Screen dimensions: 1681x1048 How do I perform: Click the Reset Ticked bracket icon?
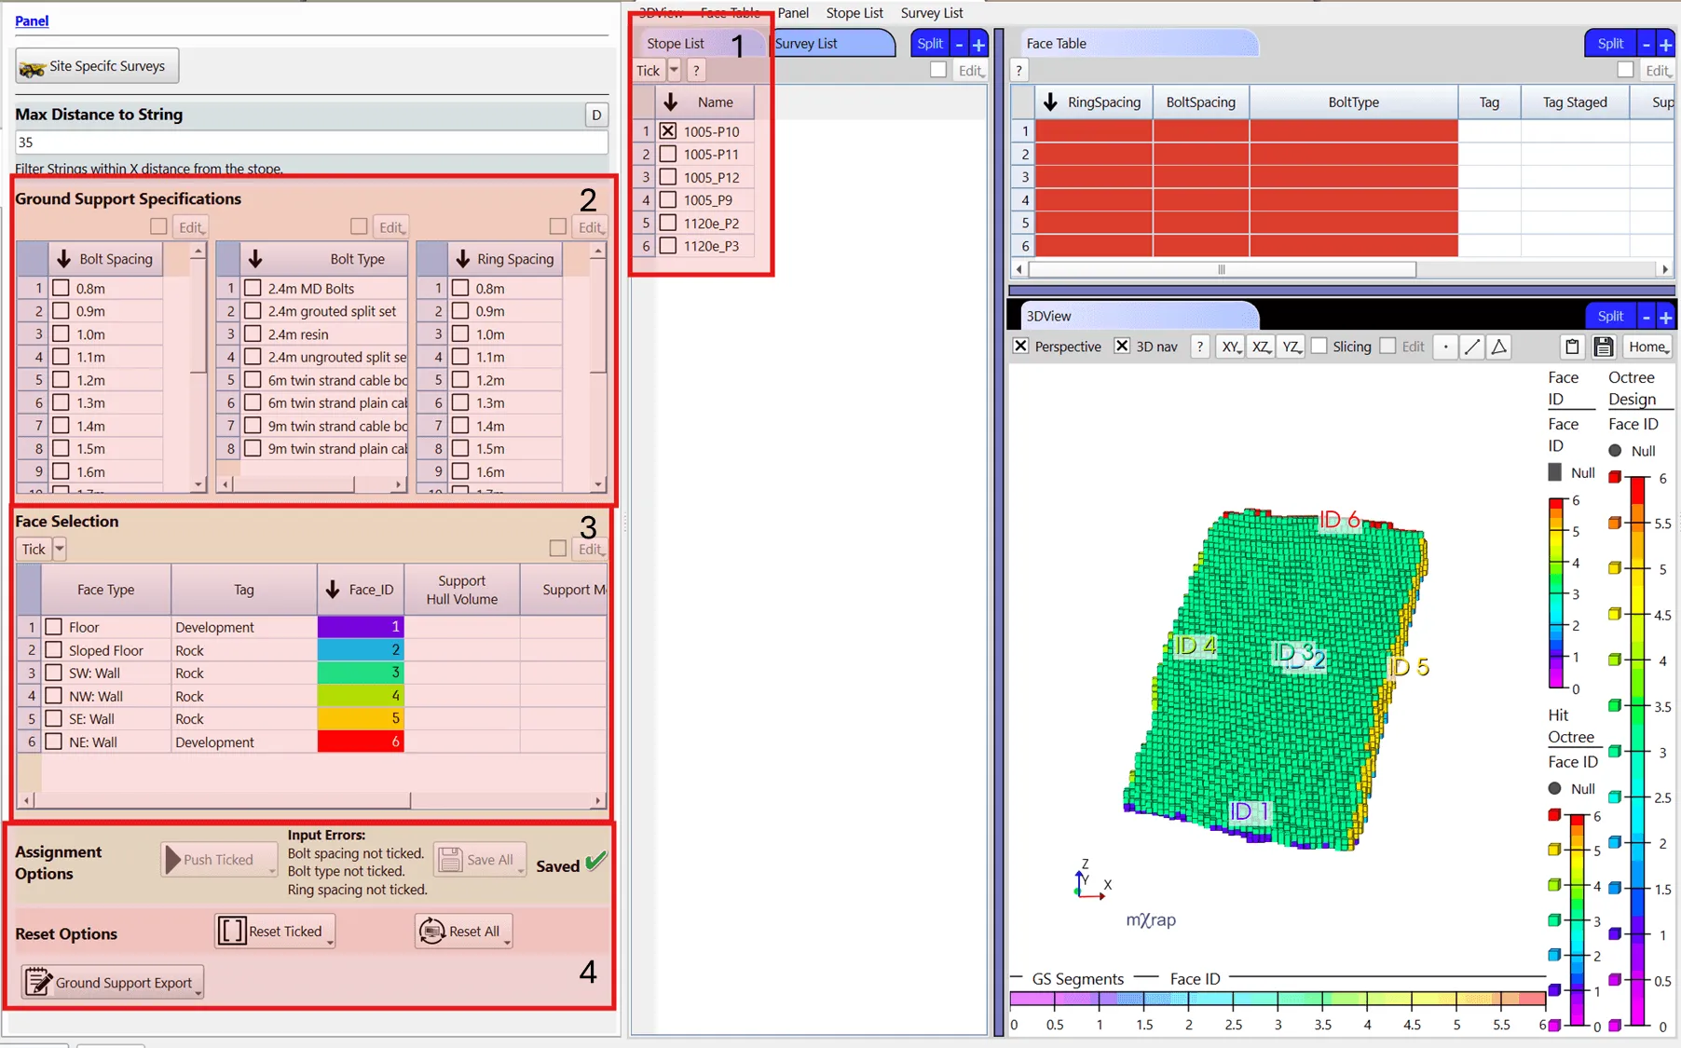[232, 931]
